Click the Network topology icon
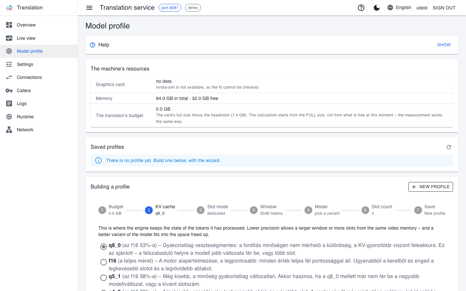The width and height of the screenshot is (466, 291). click(x=9, y=130)
